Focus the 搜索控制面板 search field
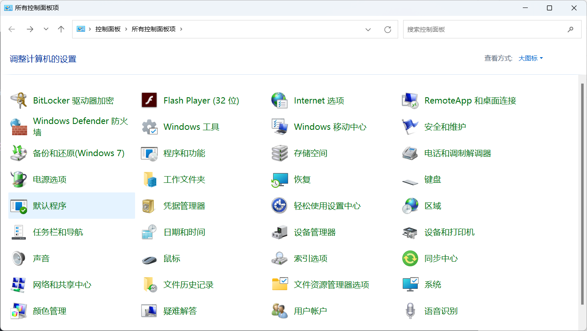The image size is (587, 331). 492,30
